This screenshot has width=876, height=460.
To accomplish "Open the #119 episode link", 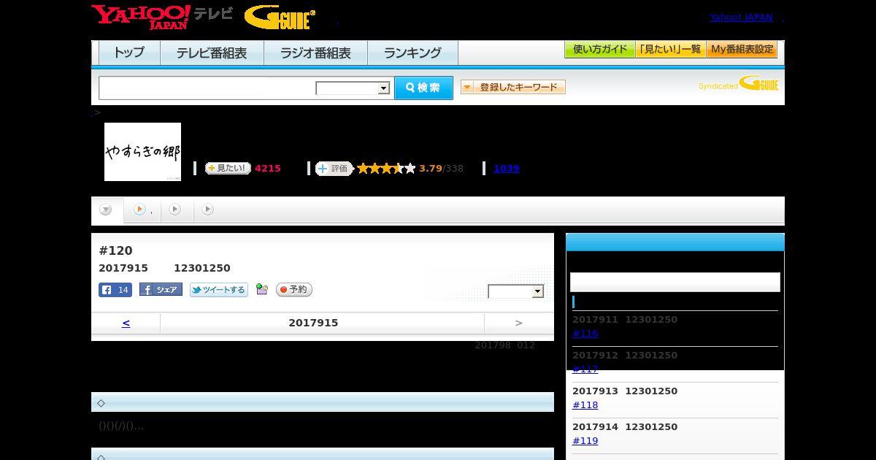I will coord(585,441).
